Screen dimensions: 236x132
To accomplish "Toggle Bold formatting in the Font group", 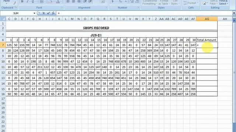I will coord(22,1).
